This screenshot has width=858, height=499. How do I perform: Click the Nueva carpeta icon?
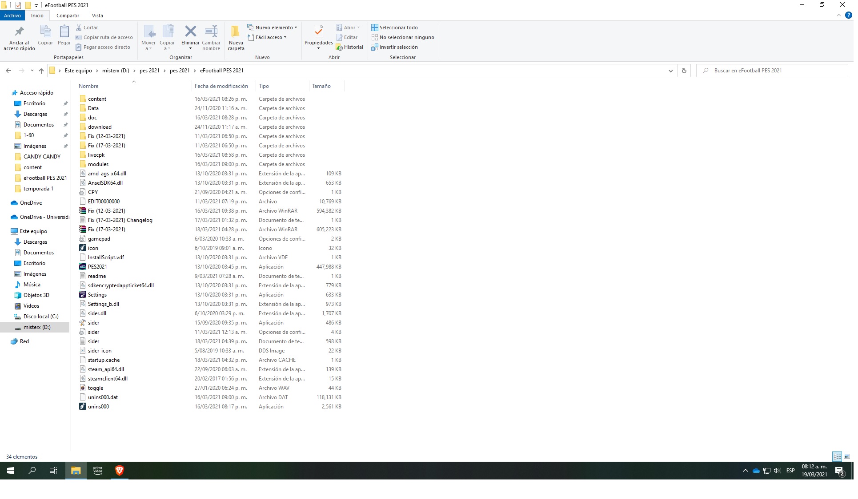pyautogui.click(x=236, y=32)
